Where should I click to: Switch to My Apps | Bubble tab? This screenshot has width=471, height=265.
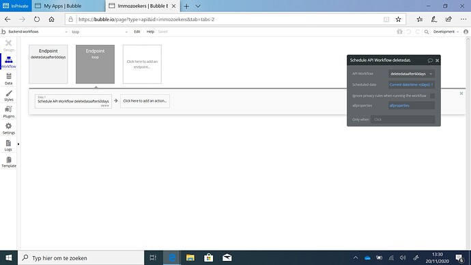(68, 6)
